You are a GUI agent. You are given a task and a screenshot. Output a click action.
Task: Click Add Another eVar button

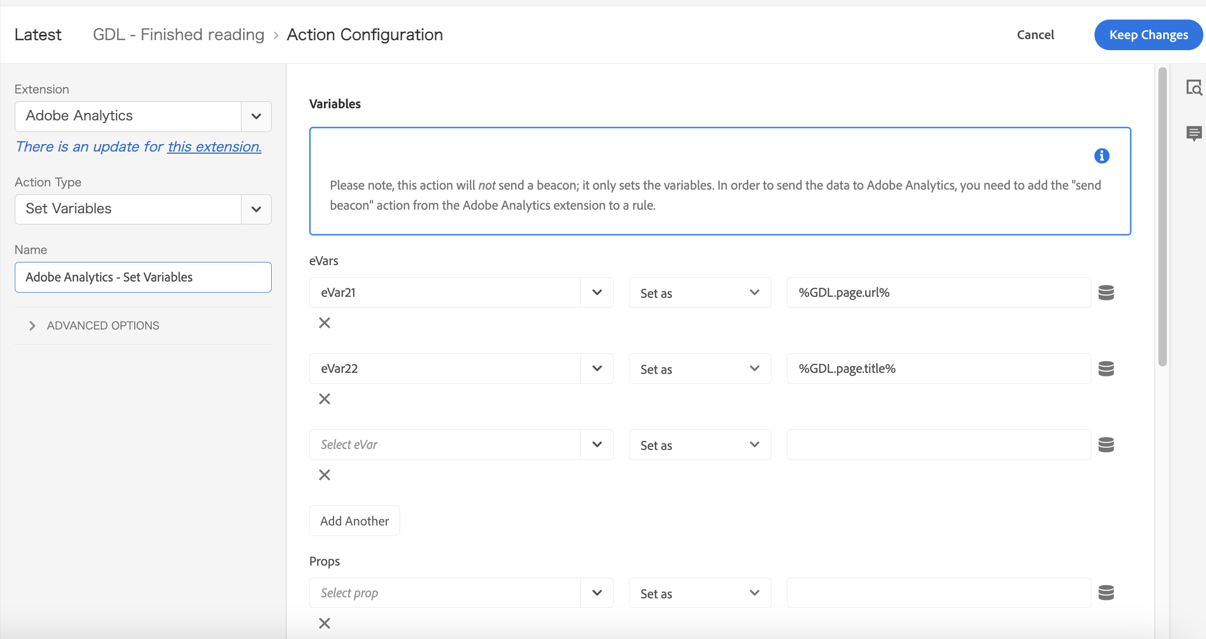point(355,521)
